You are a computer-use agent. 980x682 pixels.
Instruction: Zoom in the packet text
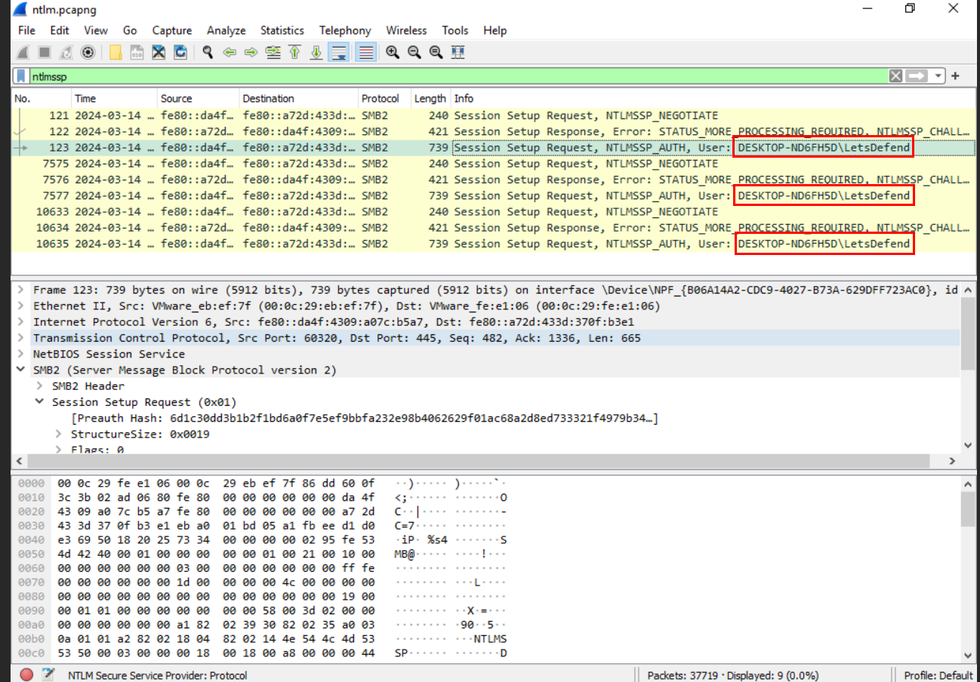393,52
